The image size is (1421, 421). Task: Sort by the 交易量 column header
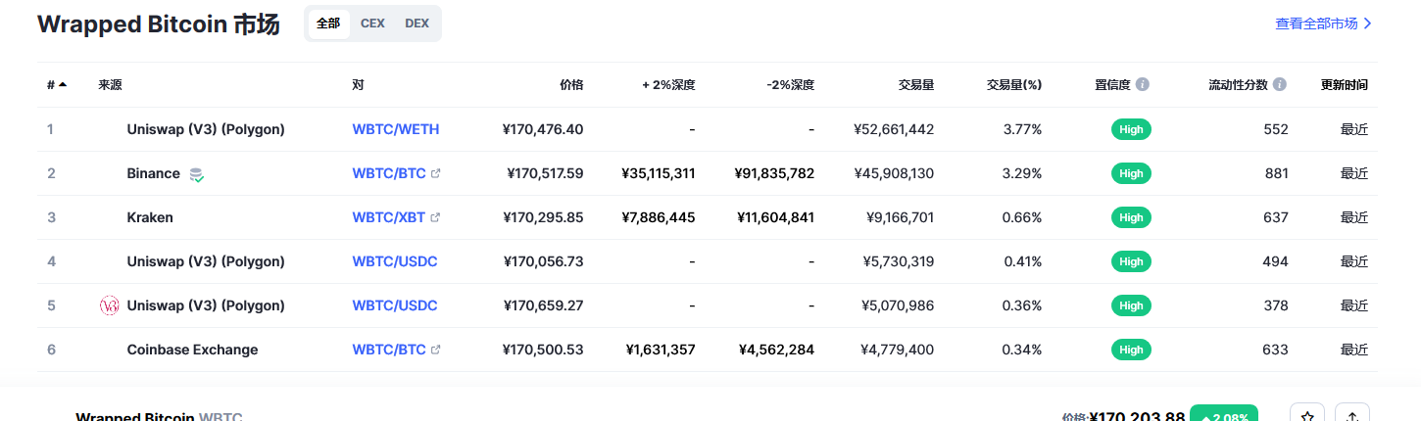[916, 85]
